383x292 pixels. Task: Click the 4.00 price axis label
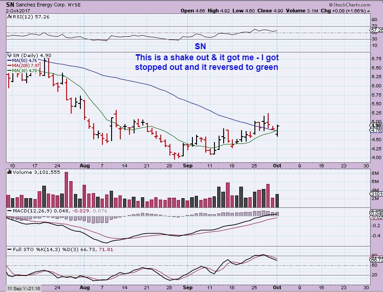pos(377,157)
